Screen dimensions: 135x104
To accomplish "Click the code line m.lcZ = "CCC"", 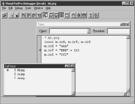I will [56, 55].
